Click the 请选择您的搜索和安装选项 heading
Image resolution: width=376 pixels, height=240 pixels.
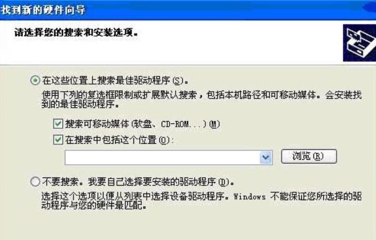(76, 32)
